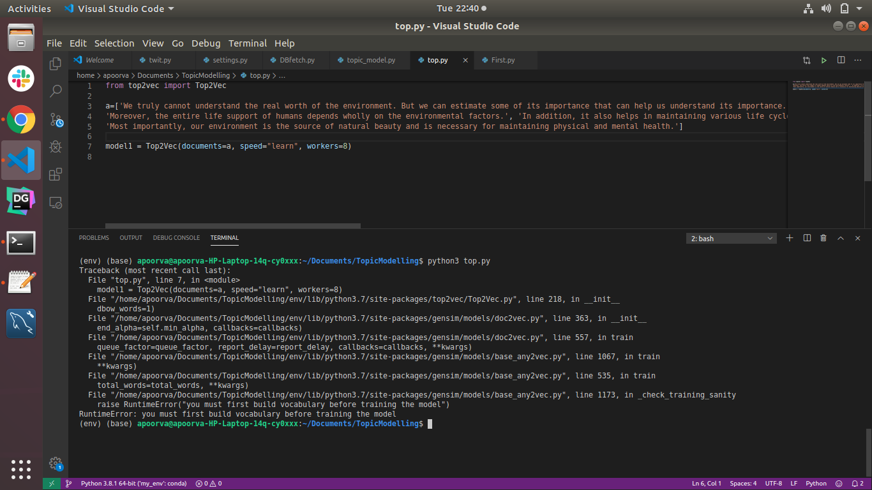The width and height of the screenshot is (872, 490).
Task: Maximize the terminal panel with up chevron
Action: coord(841,238)
